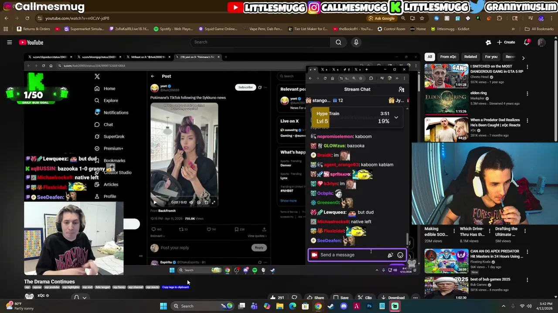Open the Spotify - Web Player bookmark

[173, 29]
